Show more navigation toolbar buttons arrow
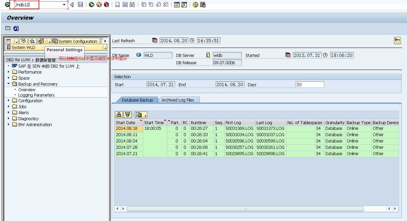 tap(105, 41)
